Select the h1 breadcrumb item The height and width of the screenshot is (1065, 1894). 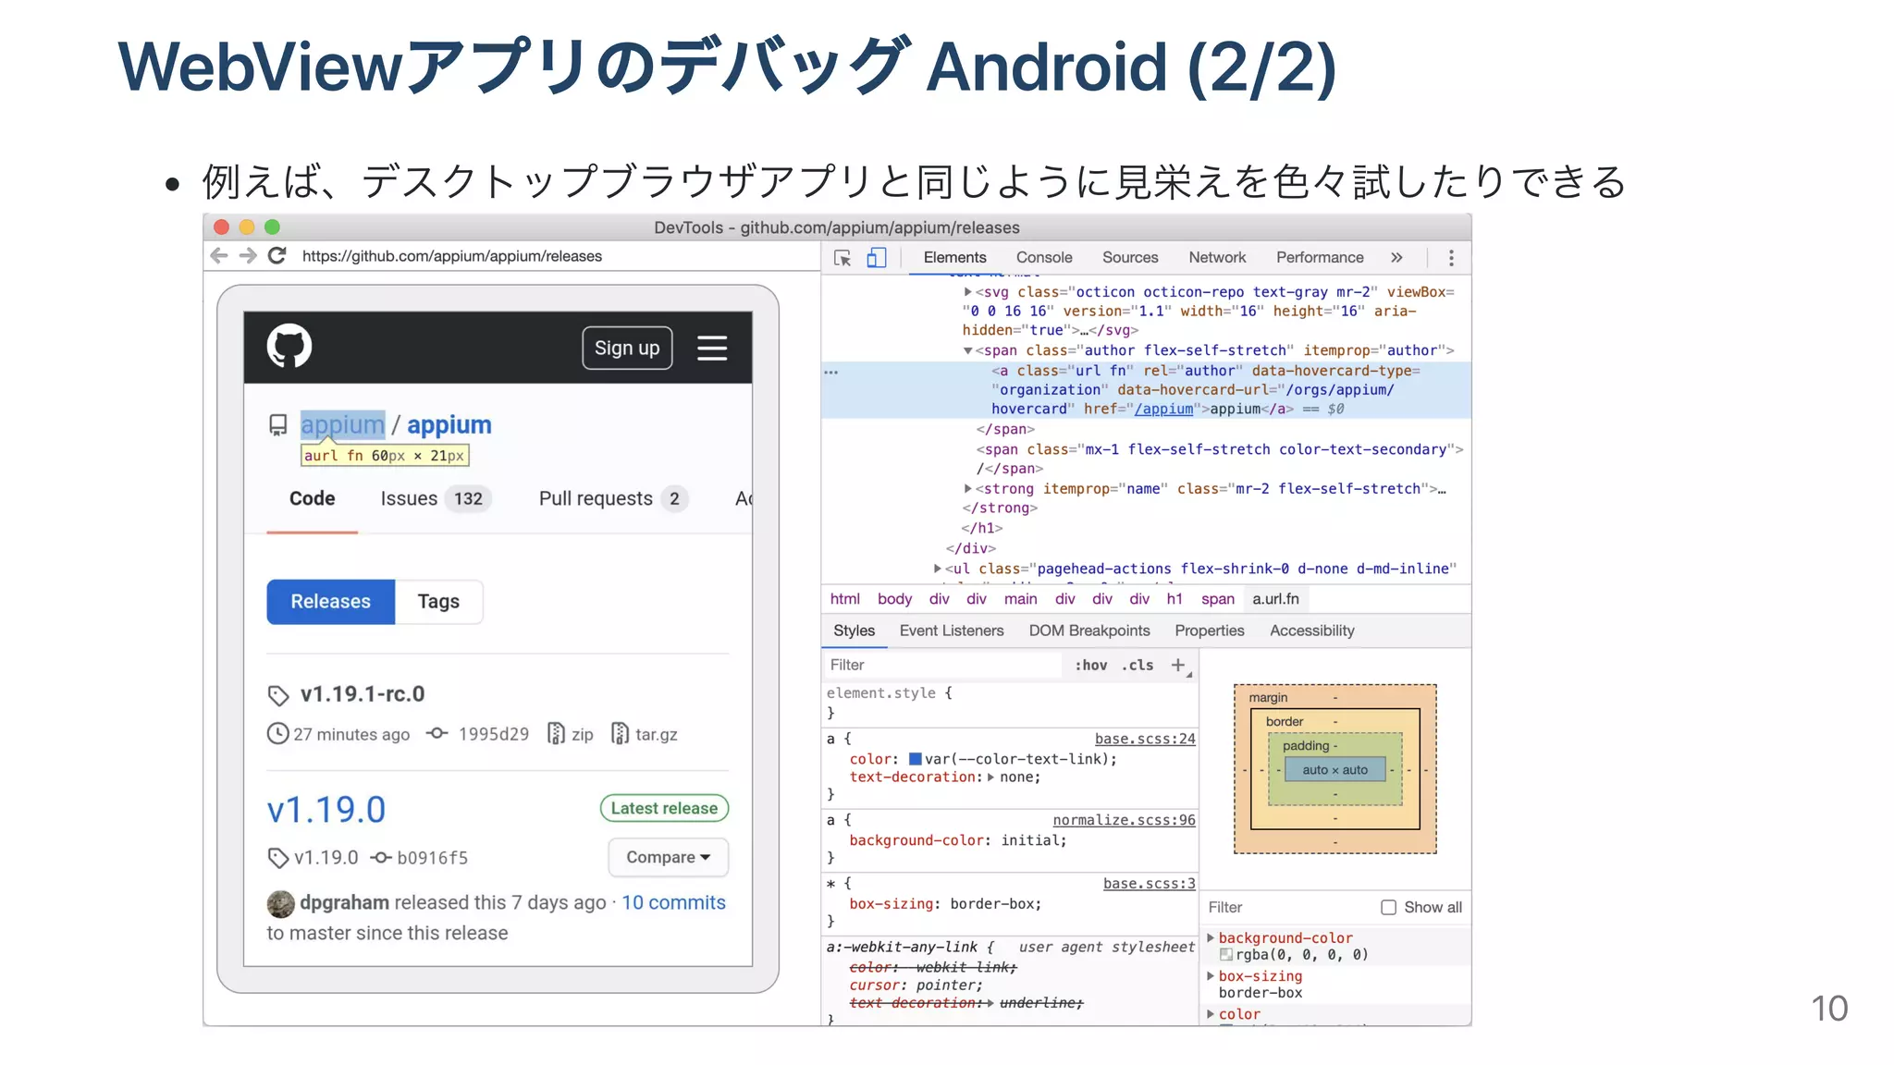[x=1175, y=599]
